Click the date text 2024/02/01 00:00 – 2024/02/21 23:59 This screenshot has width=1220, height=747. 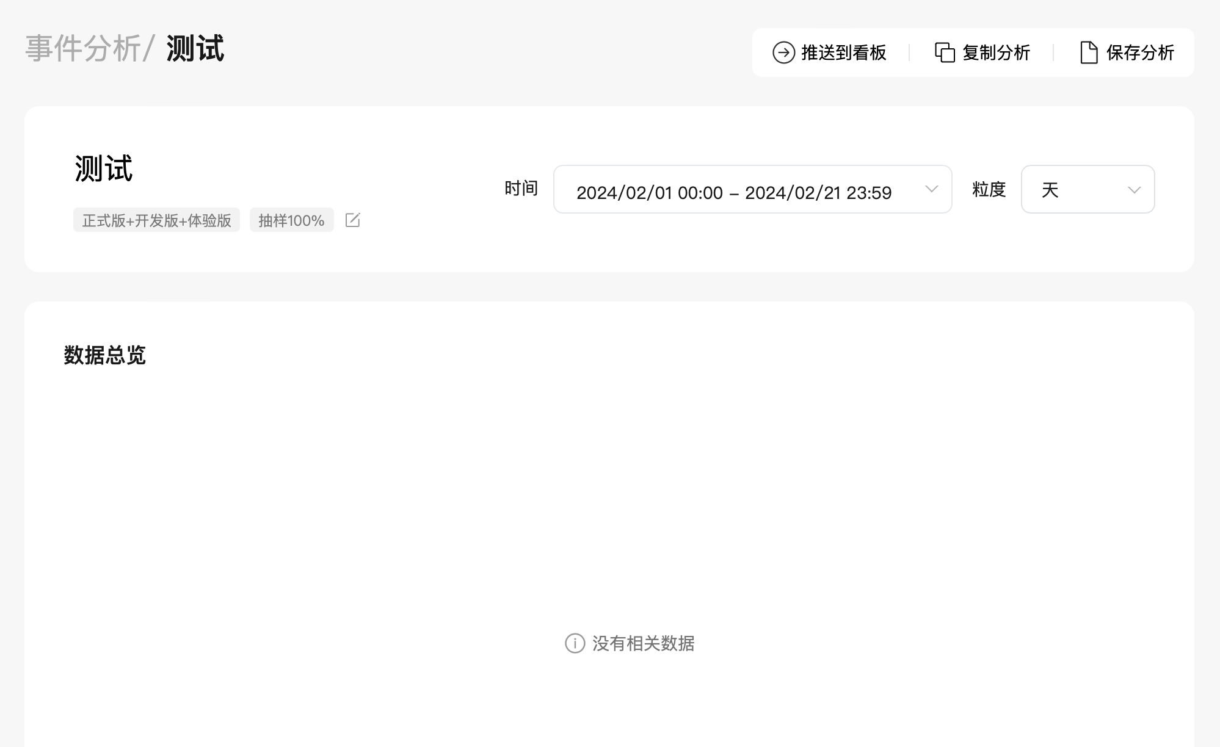pyautogui.click(x=733, y=193)
